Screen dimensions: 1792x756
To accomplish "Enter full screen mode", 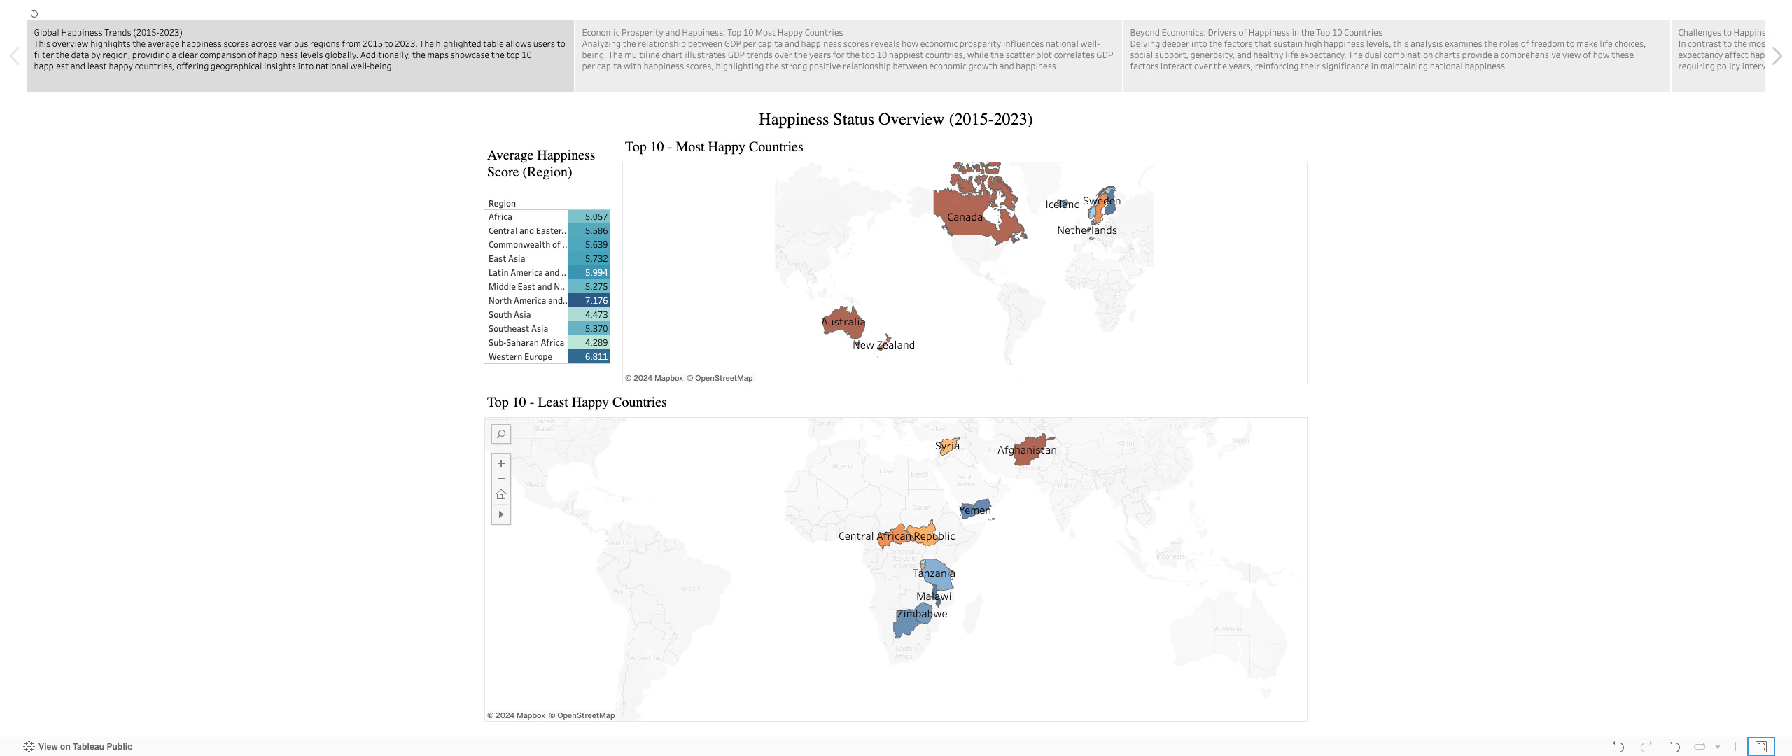I will pyautogui.click(x=1760, y=747).
